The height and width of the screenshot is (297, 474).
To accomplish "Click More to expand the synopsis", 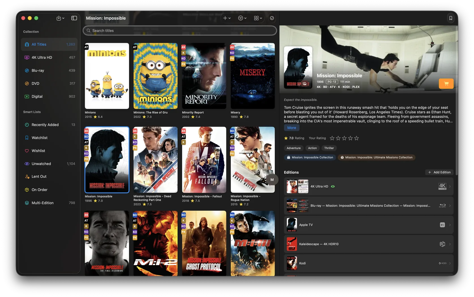I will tap(291, 128).
